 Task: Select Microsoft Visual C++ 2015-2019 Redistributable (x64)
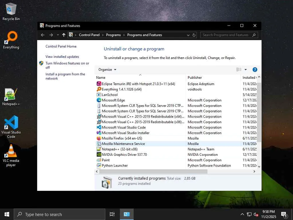pyautogui.click(x=177, y=117)
